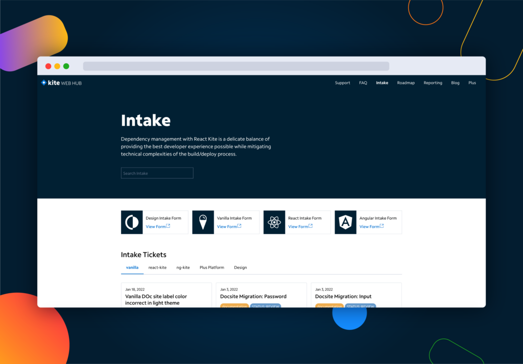Click the large 'Intake' page title
This screenshot has height=364, width=523.
(x=146, y=120)
